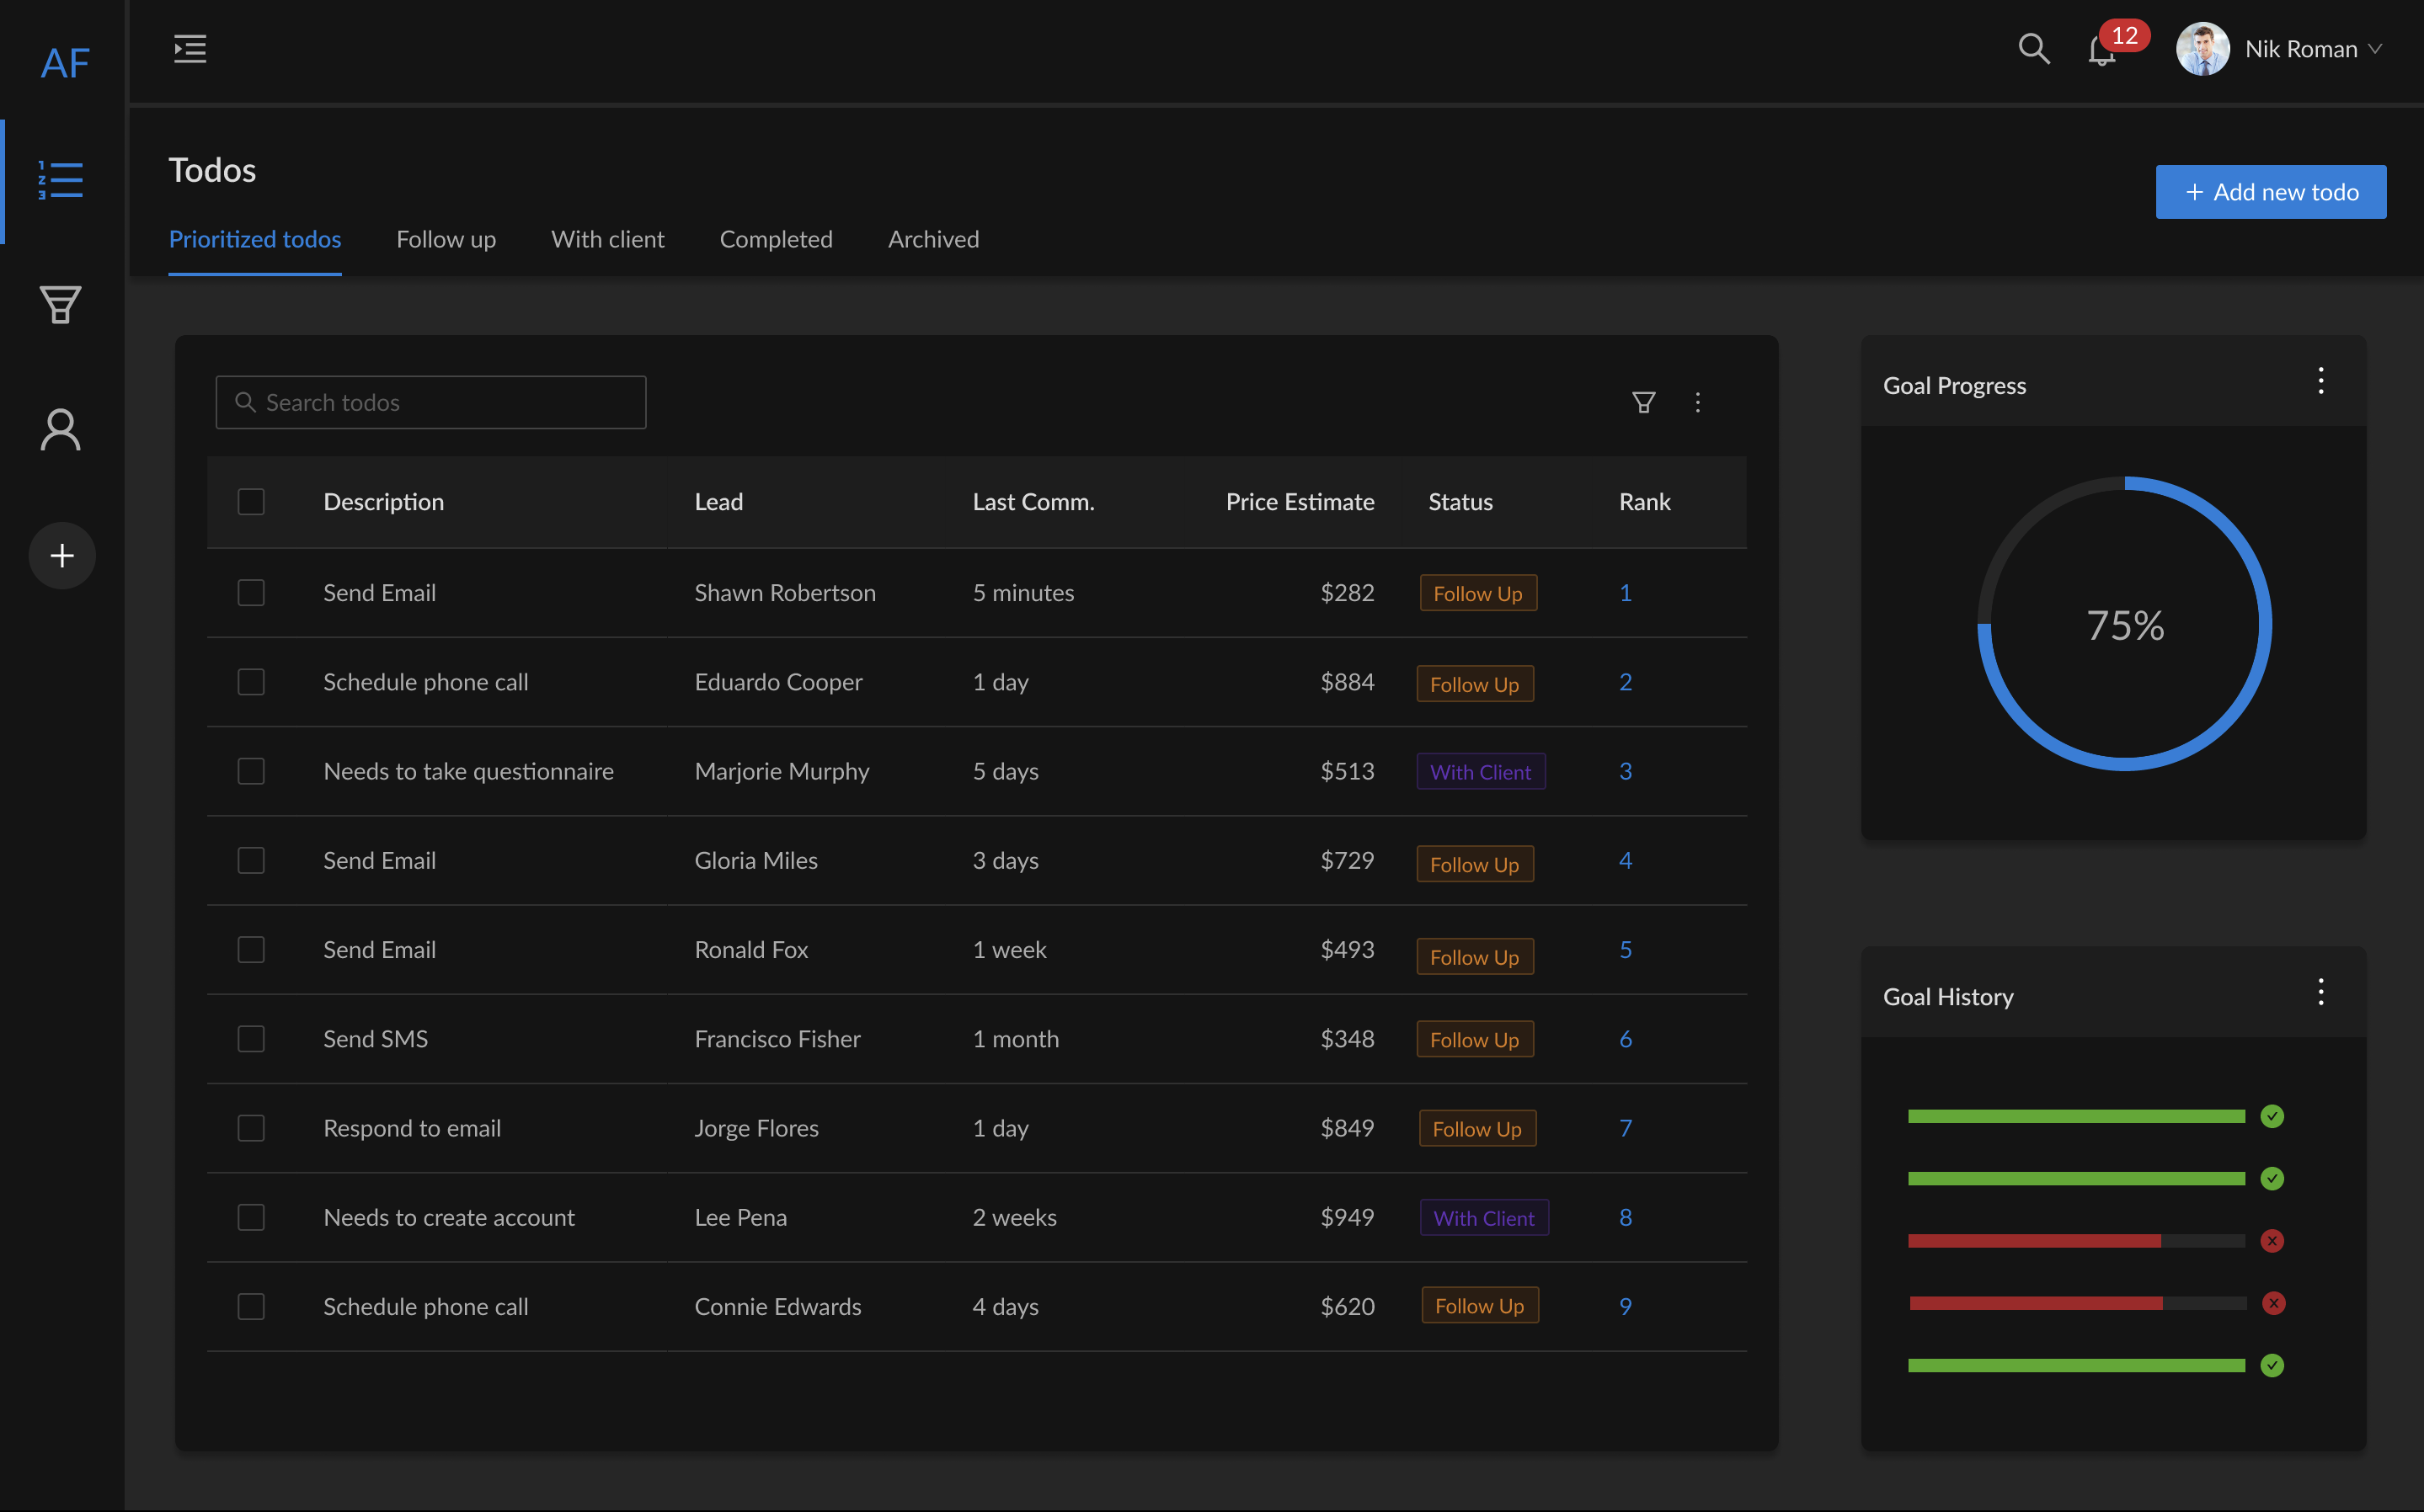Click the sidebar collapse menu icon
The width and height of the screenshot is (2424, 1512).
point(189,49)
